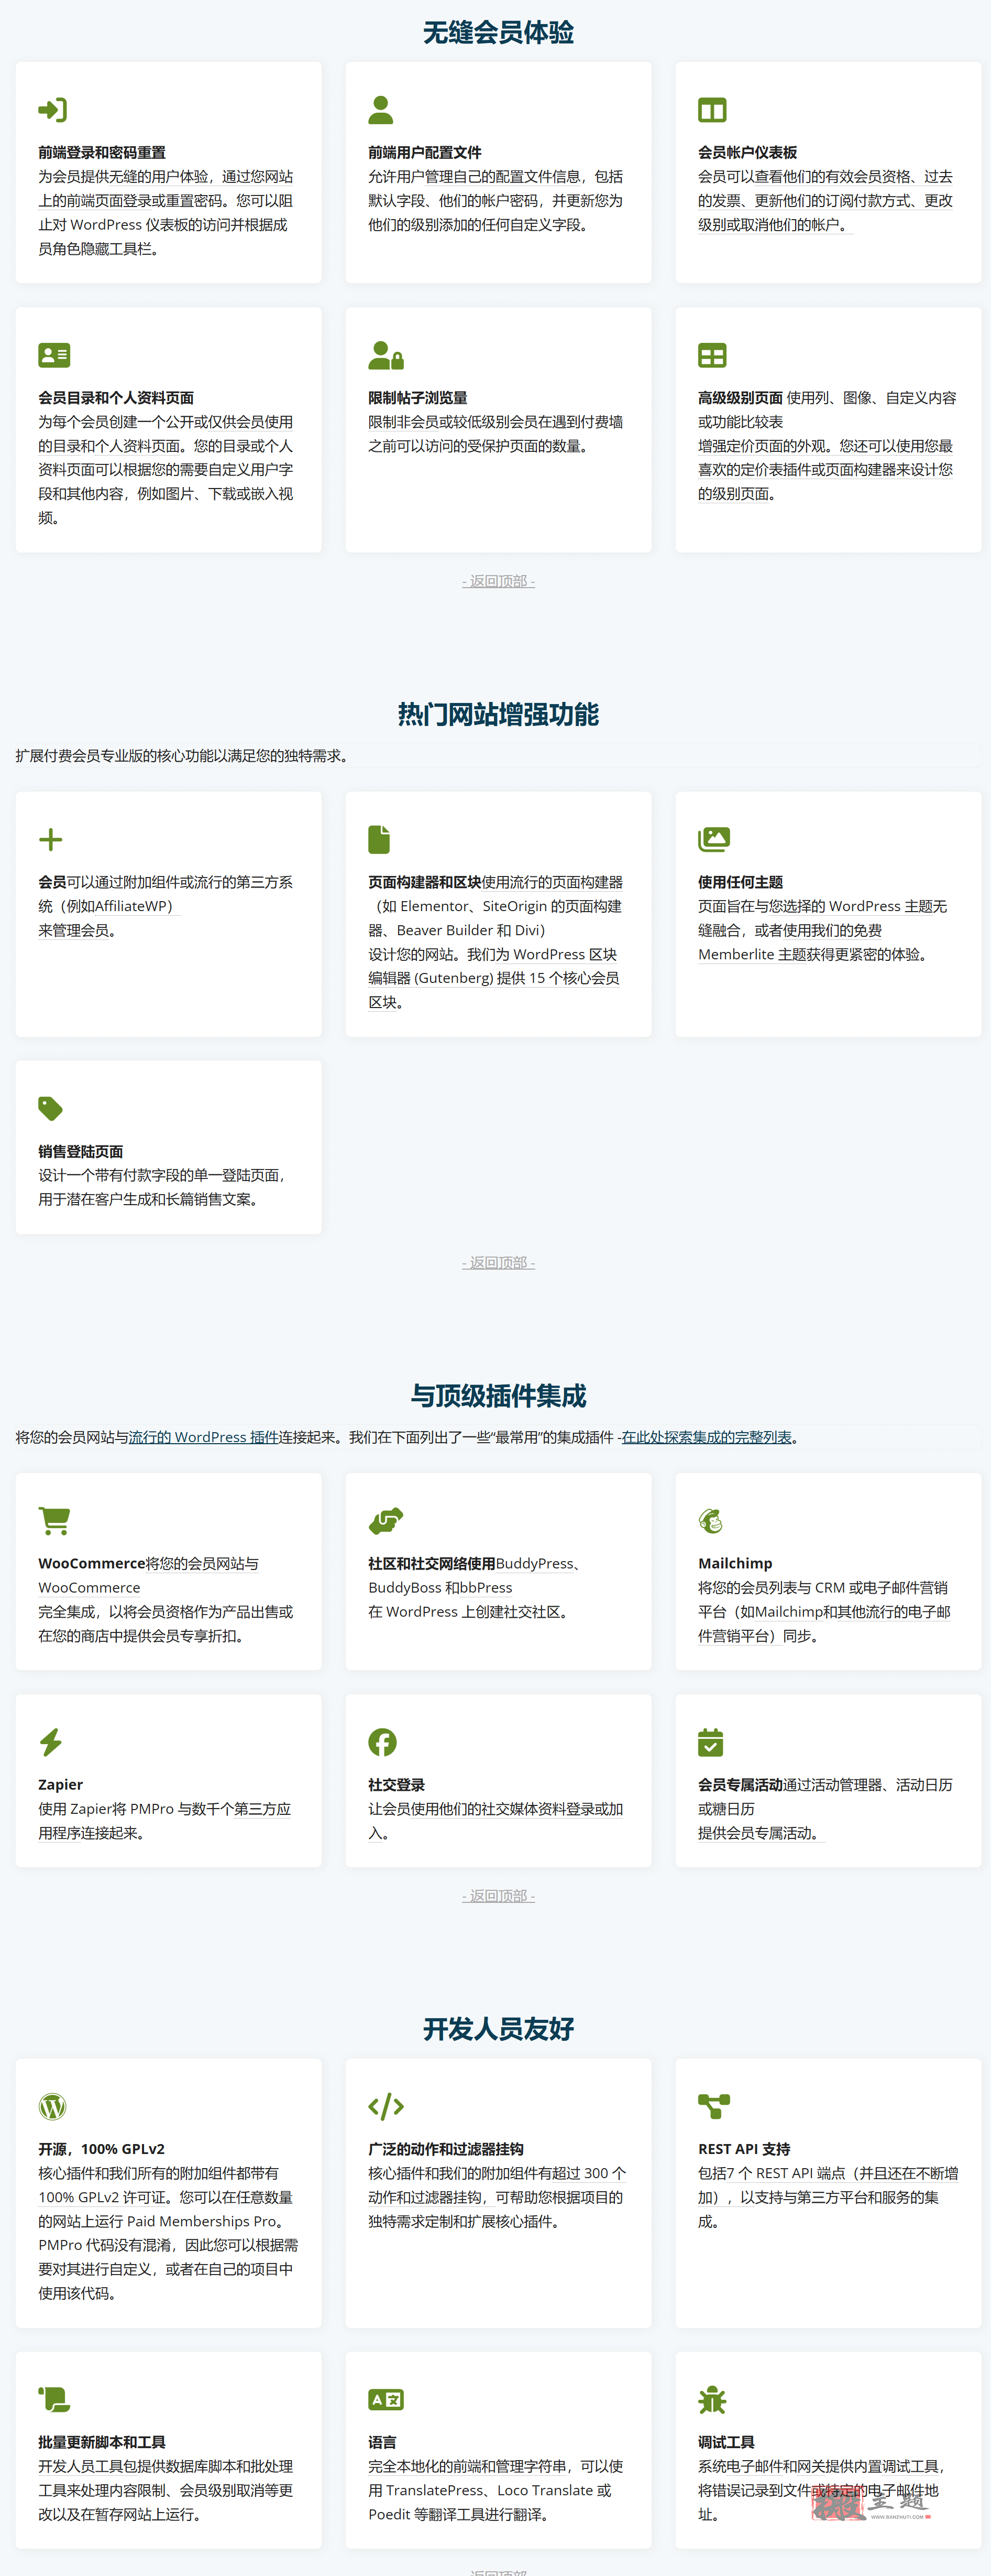Click the lightning bolt icon for Zapier
This screenshot has height=2576, width=991.
click(x=51, y=1742)
